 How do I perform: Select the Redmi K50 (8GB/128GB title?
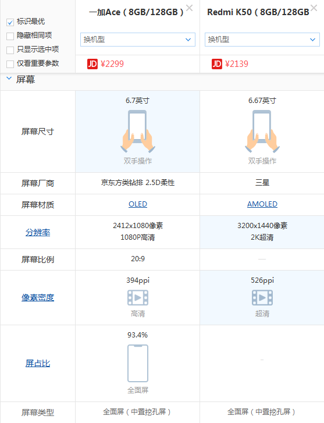click(258, 12)
